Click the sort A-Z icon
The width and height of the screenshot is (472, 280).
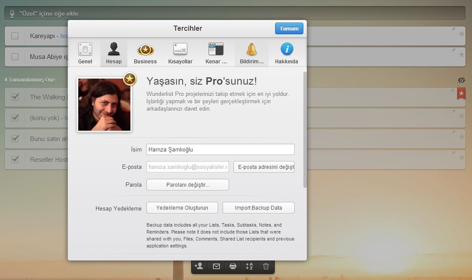pos(249,266)
